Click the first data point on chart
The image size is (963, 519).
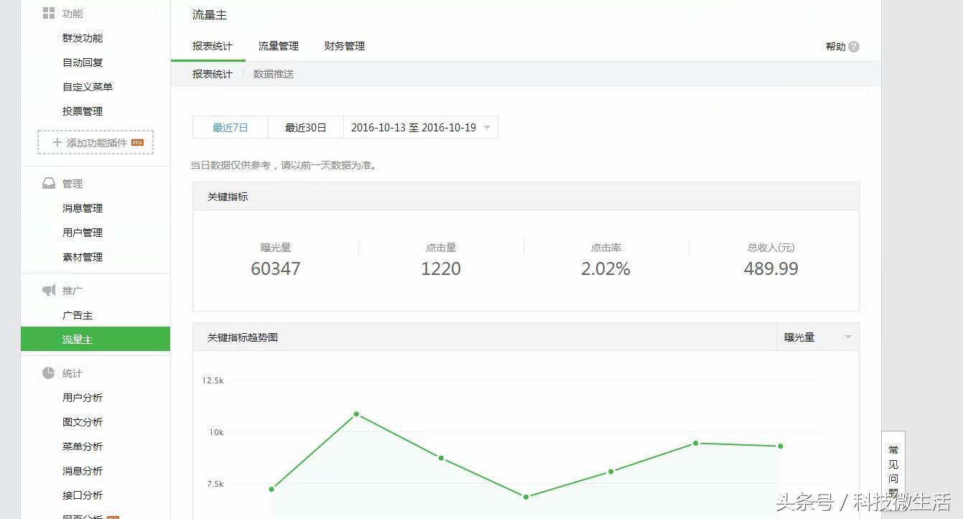[271, 489]
